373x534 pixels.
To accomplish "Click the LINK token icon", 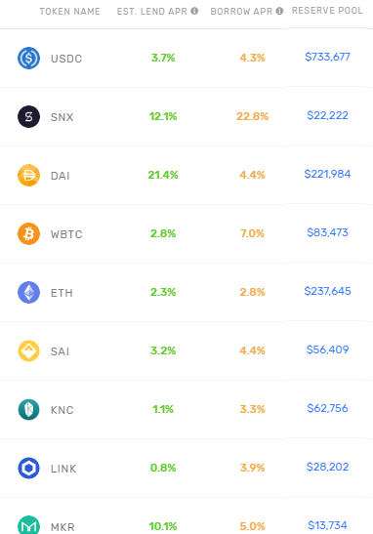I will coord(28,468).
